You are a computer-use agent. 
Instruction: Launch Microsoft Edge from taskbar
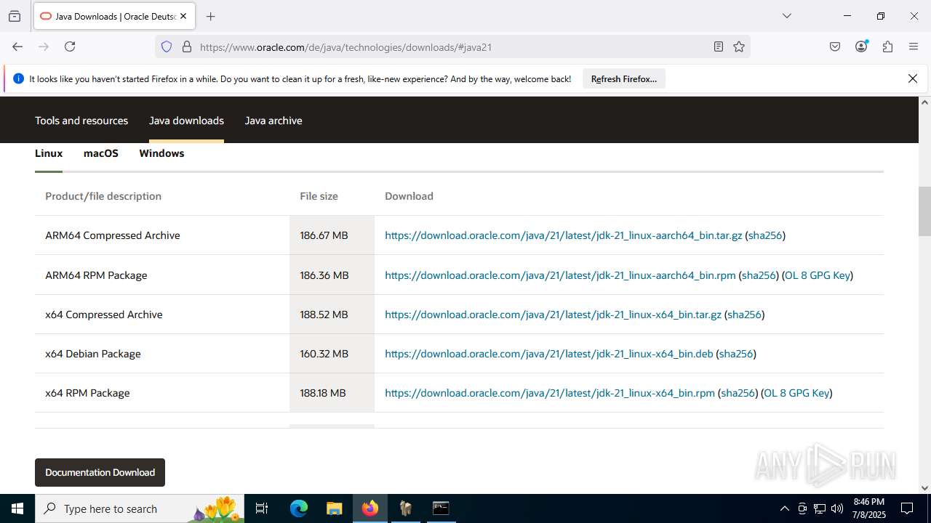(x=299, y=508)
